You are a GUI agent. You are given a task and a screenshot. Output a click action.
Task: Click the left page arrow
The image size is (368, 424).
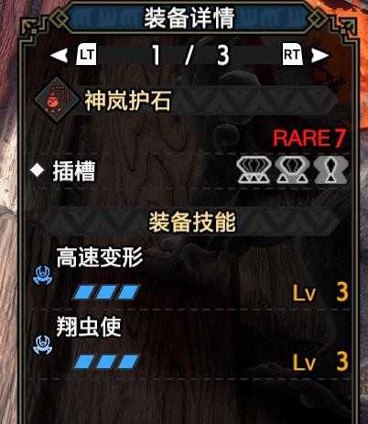click(59, 55)
